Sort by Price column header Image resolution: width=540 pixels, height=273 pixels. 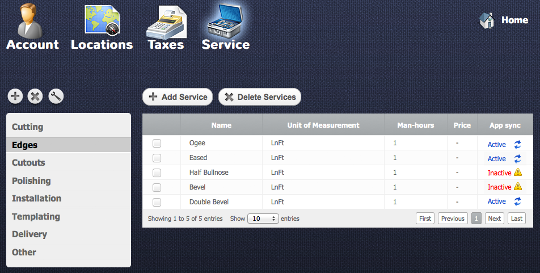(462, 125)
